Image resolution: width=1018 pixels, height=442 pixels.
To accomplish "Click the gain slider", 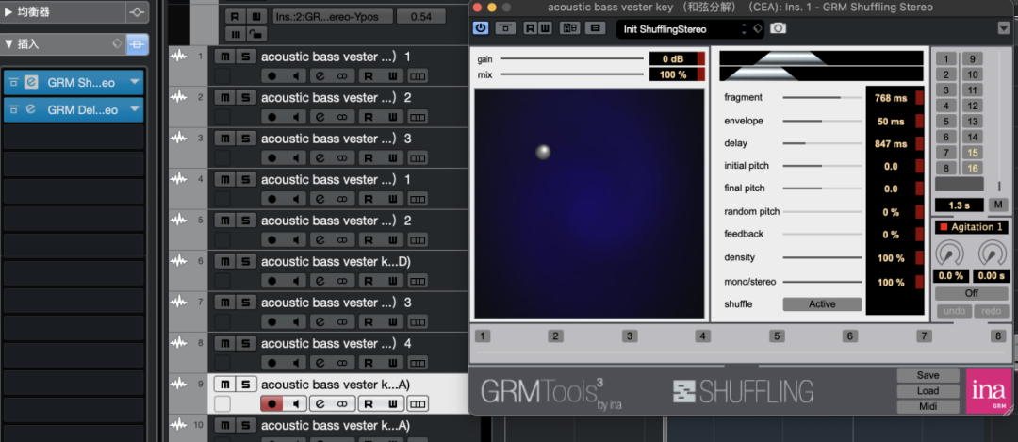I will (571, 58).
